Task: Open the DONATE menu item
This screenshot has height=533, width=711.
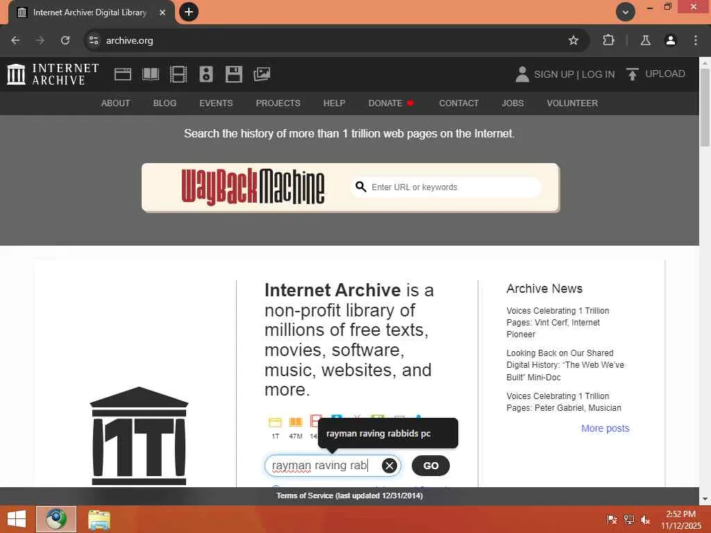Action: point(391,103)
